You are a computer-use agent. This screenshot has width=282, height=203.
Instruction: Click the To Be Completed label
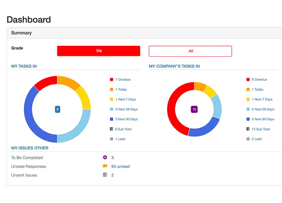[27, 158]
